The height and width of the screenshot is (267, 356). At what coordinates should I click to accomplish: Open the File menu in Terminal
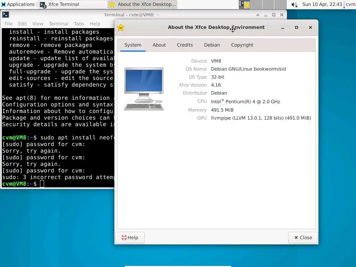point(8,24)
